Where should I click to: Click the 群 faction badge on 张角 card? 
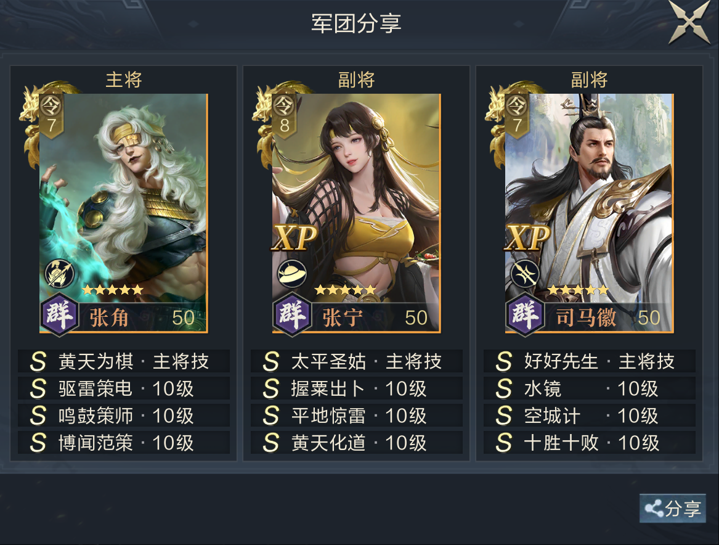[x=60, y=315]
